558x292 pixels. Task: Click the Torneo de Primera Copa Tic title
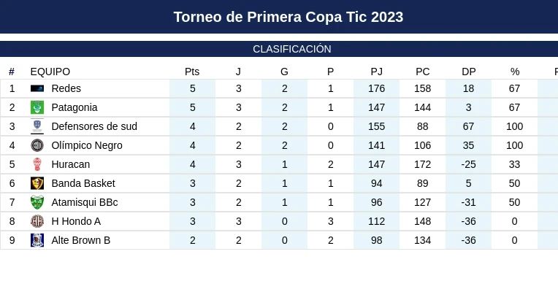point(288,17)
